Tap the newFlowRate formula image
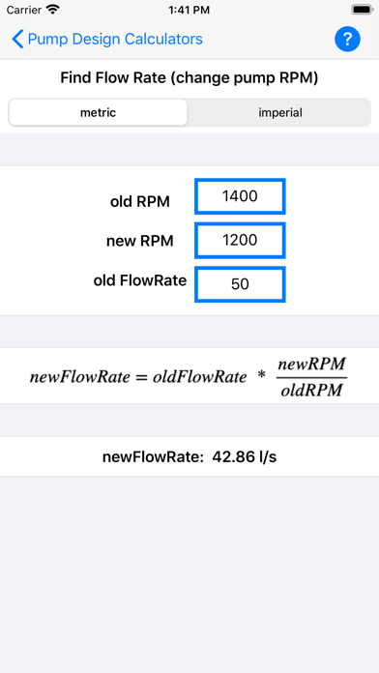 (x=189, y=376)
